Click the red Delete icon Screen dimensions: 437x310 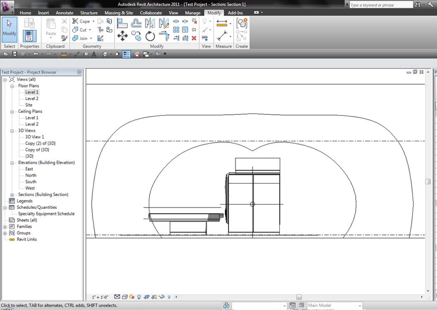(x=194, y=38)
